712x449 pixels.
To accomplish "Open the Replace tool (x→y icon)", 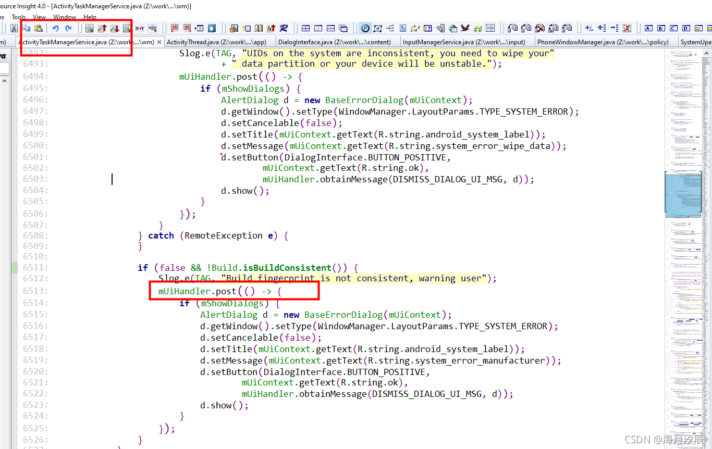I will pyautogui.click(x=140, y=29).
